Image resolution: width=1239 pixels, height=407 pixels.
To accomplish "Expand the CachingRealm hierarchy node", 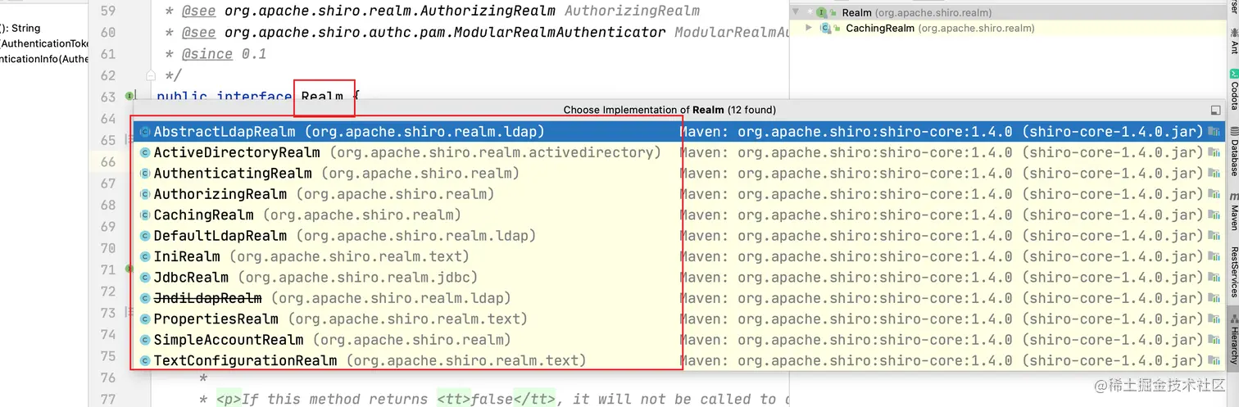I will [810, 28].
